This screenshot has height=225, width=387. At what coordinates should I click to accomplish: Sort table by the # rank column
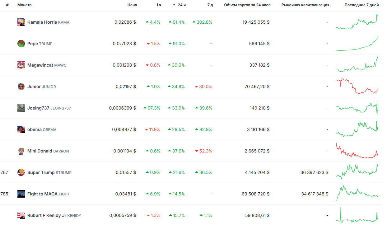7,5
